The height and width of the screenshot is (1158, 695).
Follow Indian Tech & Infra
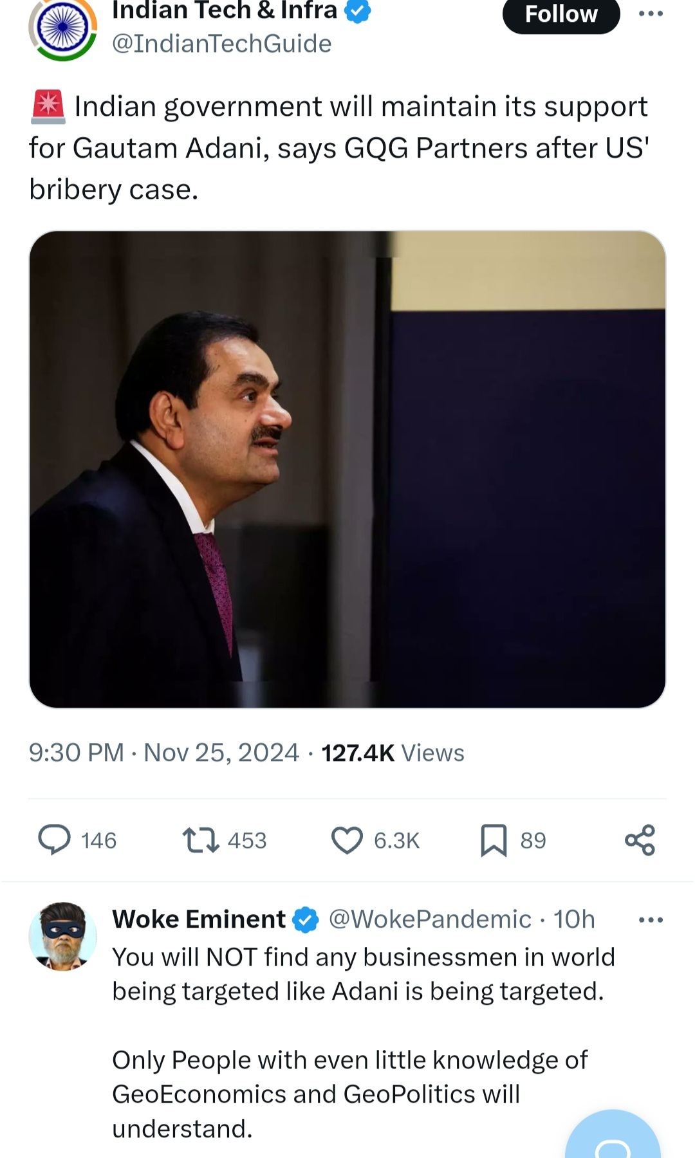[x=561, y=14]
